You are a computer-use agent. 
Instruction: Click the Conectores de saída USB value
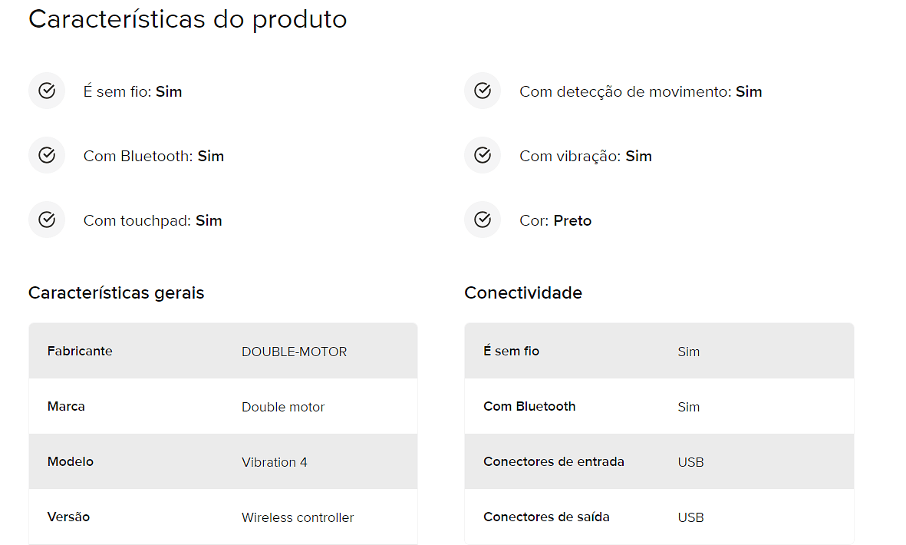pos(690,517)
